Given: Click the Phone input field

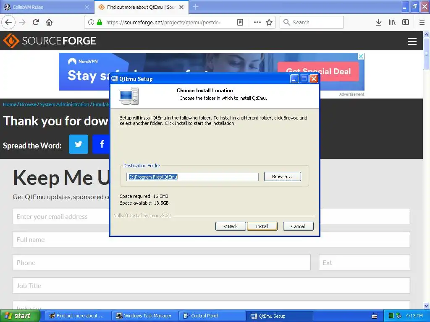Looking at the screenshot, I should 162,262.
